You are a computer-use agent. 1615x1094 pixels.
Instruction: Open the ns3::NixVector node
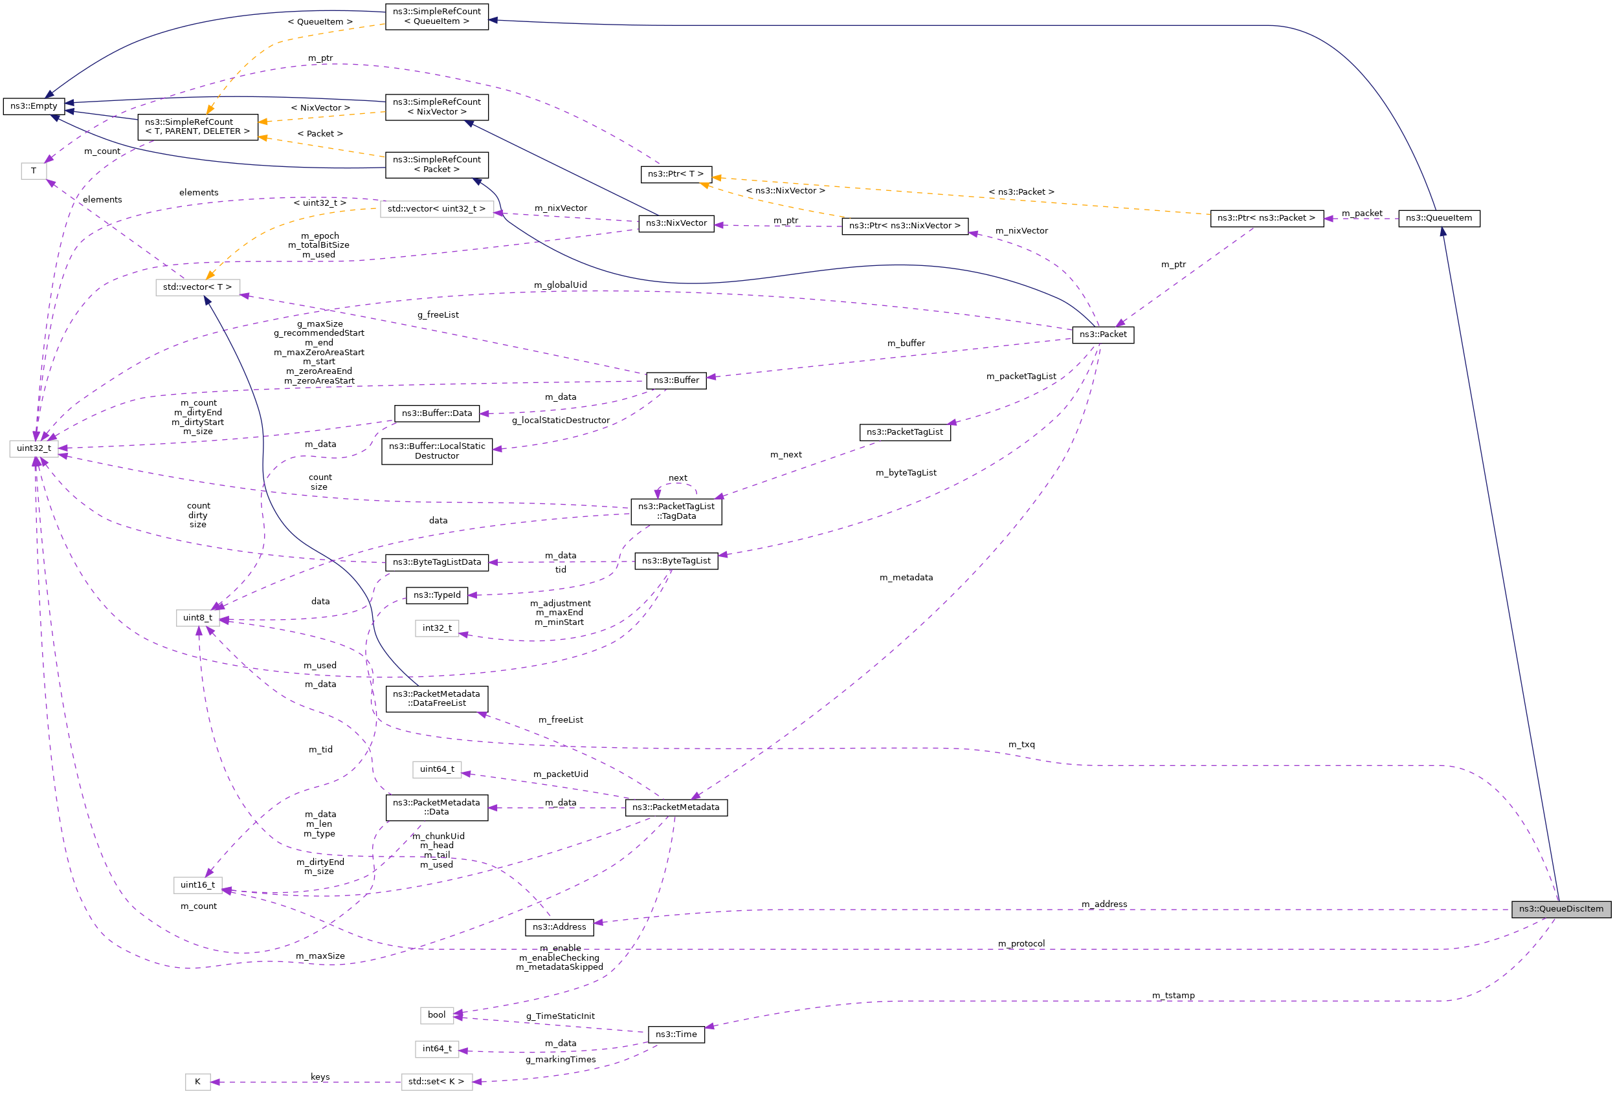[676, 224]
